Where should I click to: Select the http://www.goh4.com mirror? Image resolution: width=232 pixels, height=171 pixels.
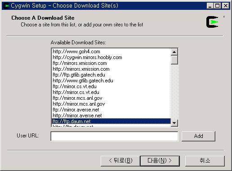click(111, 51)
